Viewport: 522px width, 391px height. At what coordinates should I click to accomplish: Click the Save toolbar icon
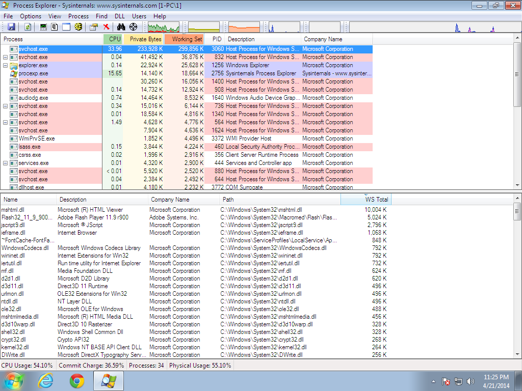[x=11, y=27]
